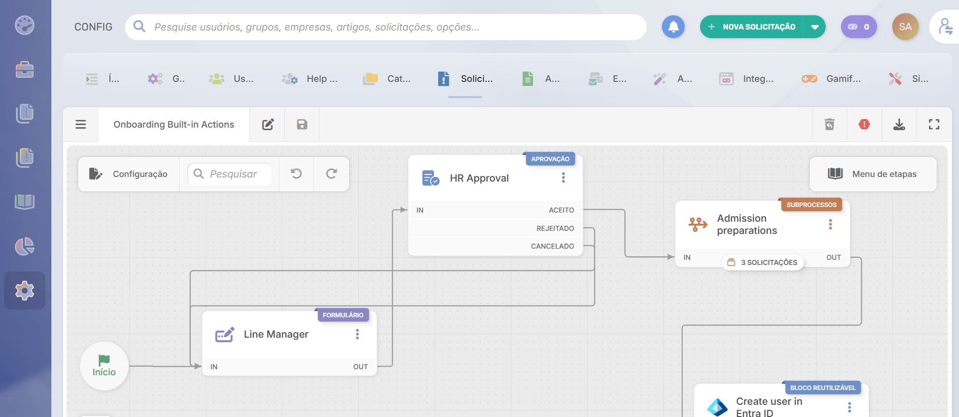Open the book icon in left sidebar
The width and height of the screenshot is (959, 417).
(24, 202)
